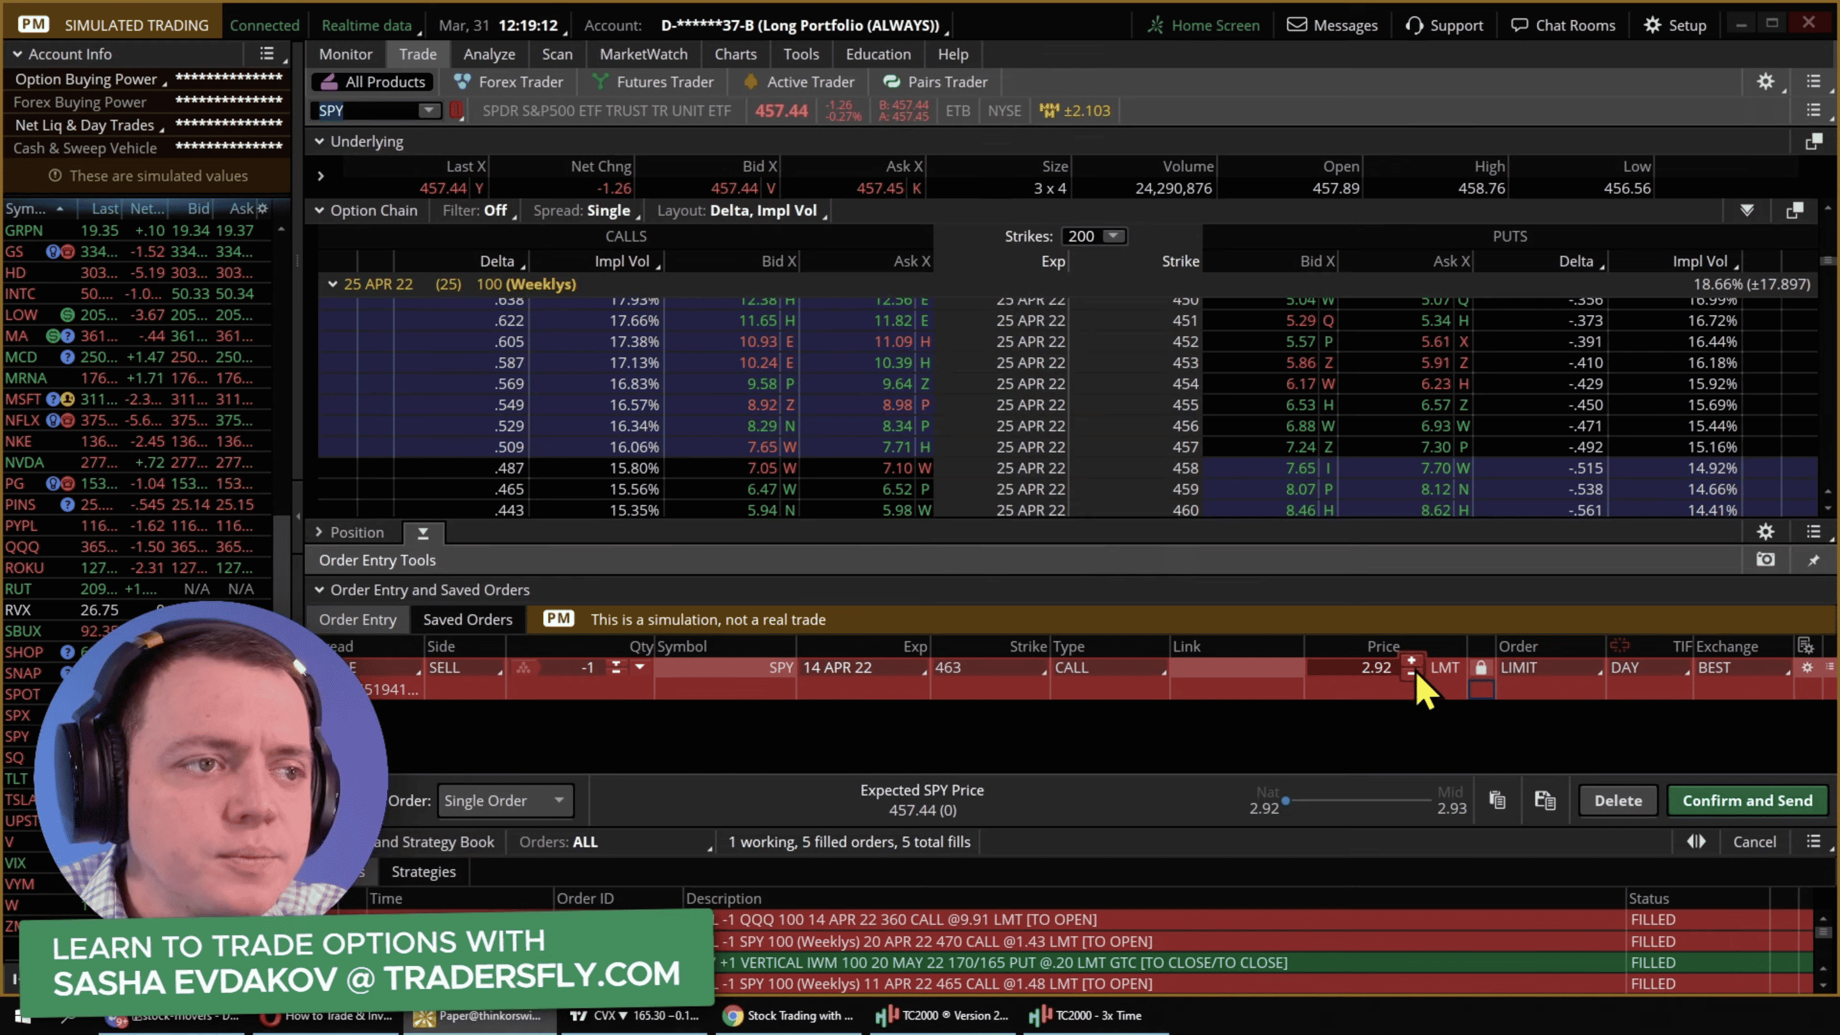Open Order type dropdown showing LIMIT
This screenshot has height=1035, width=1840.
pos(1551,668)
